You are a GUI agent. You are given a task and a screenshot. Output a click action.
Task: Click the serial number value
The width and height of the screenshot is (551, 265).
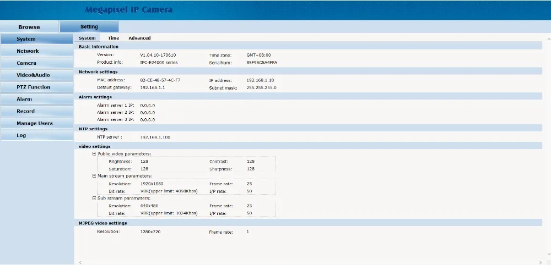click(262, 62)
